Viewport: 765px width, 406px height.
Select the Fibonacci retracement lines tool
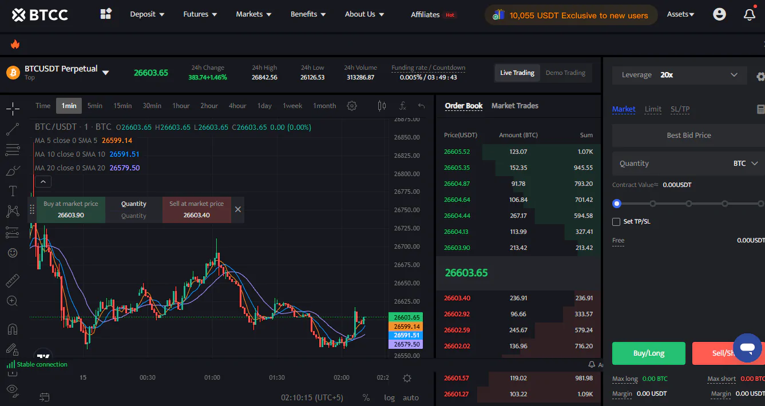coord(13,150)
